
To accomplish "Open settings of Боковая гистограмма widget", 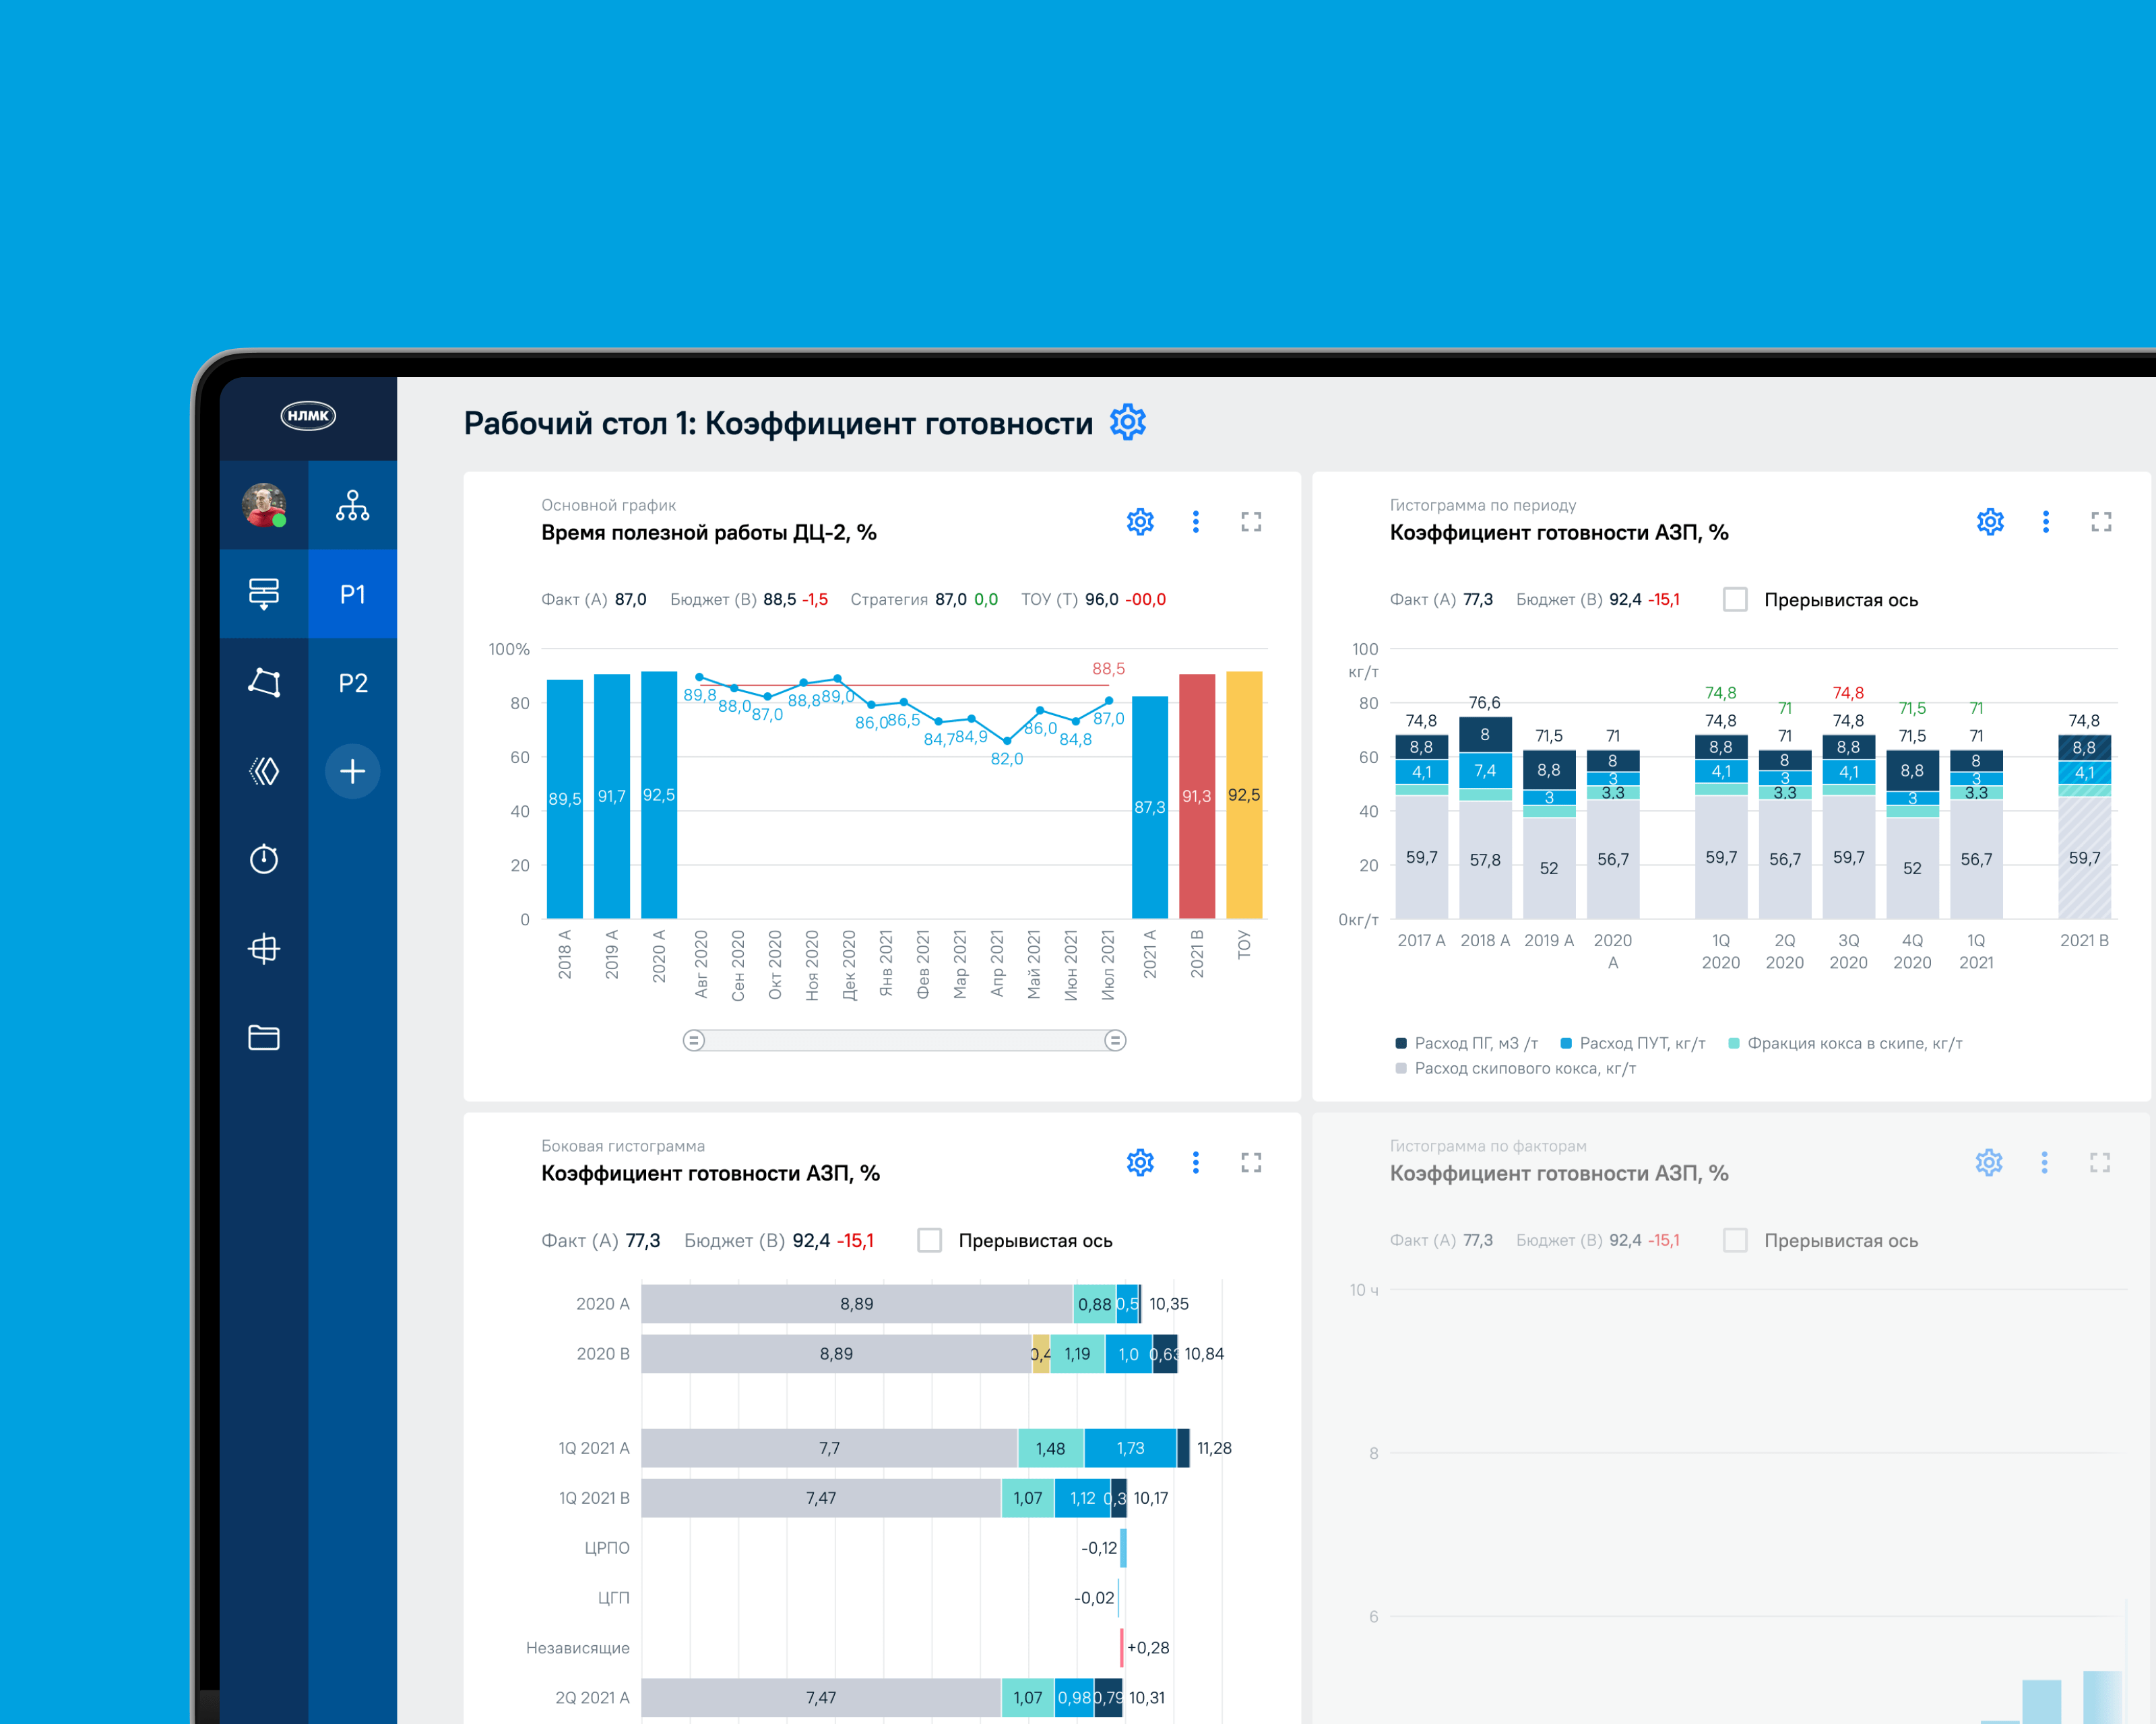I will (1140, 1162).
